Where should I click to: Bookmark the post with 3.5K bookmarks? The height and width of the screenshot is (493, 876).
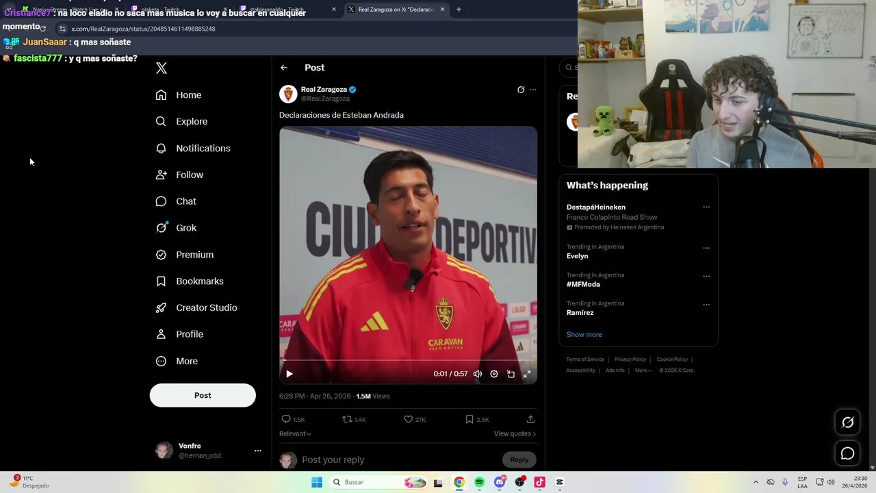click(x=477, y=419)
